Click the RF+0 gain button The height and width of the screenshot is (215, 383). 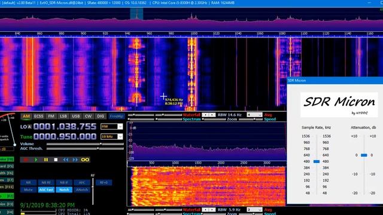tap(104, 183)
